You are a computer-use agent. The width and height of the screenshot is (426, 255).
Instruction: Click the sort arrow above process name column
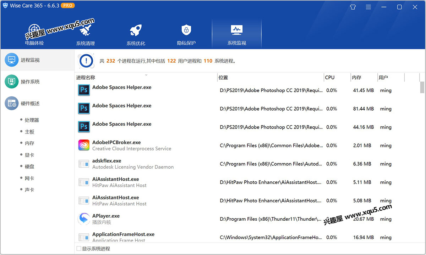coord(146,75)
